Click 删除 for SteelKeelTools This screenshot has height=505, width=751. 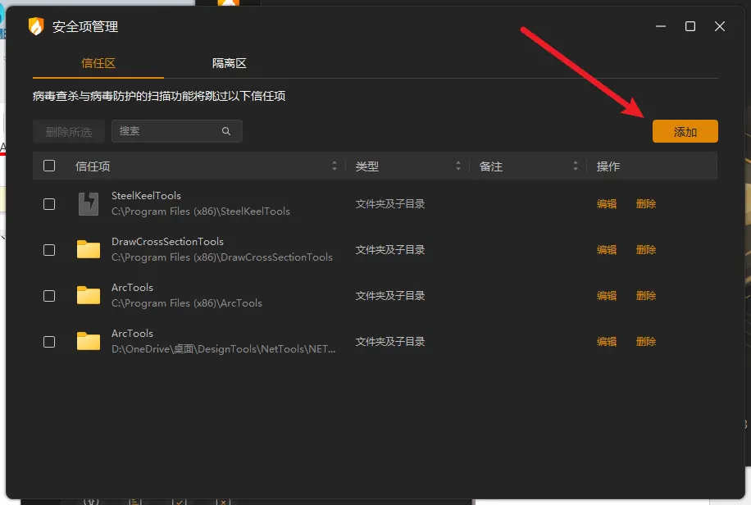[x=645, y=204]
